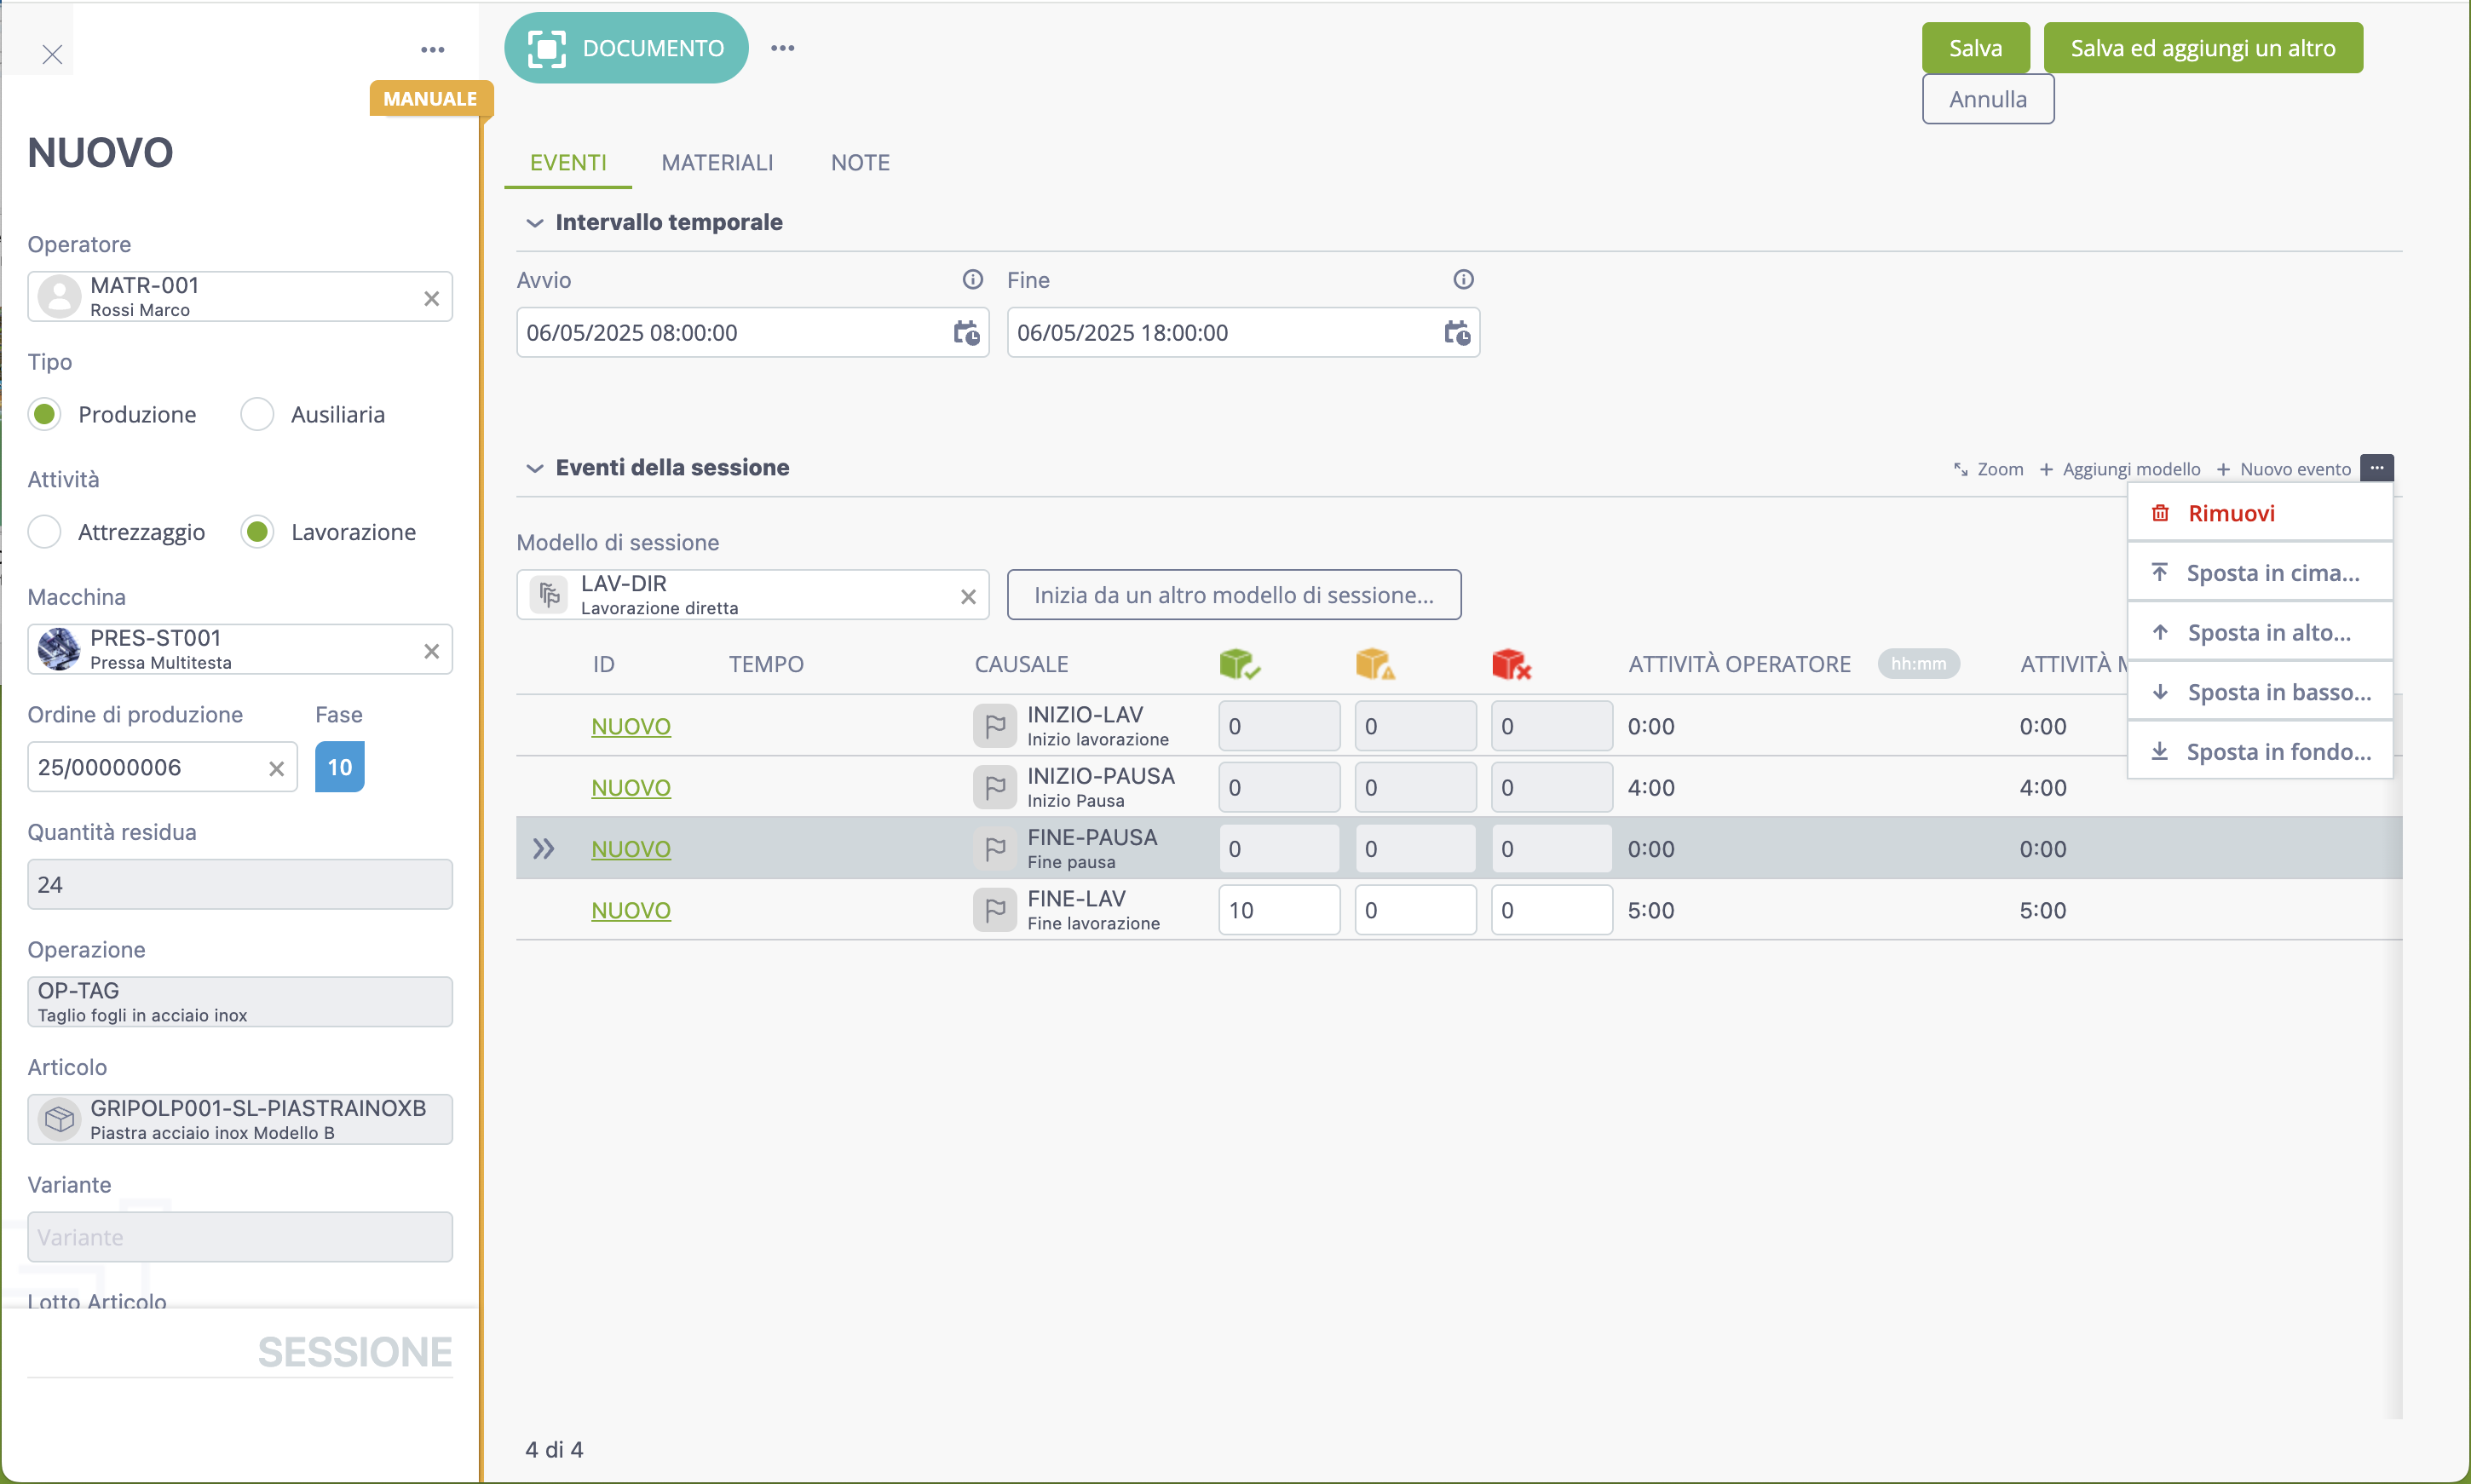Show info for the Avvio field
Screen dimensions: 2471x1484
(972, 279)
